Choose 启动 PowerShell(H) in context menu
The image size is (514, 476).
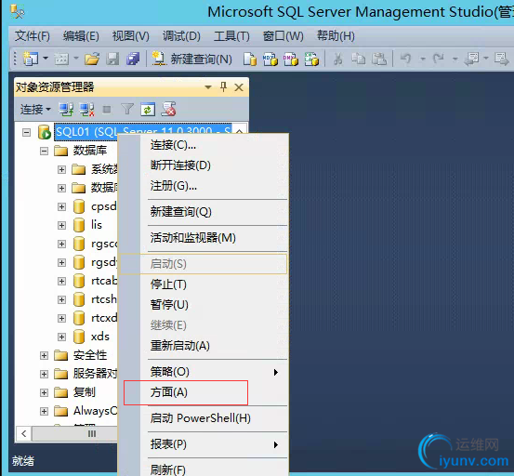click(x=204, y=418)
